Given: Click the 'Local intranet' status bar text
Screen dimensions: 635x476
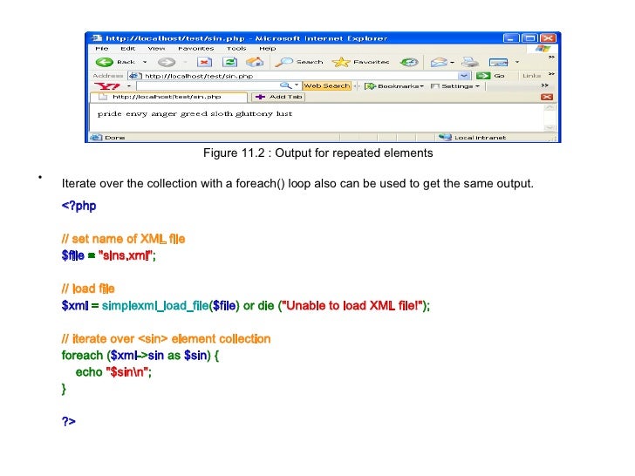Looking at the screenshot, I should (480, 138).
